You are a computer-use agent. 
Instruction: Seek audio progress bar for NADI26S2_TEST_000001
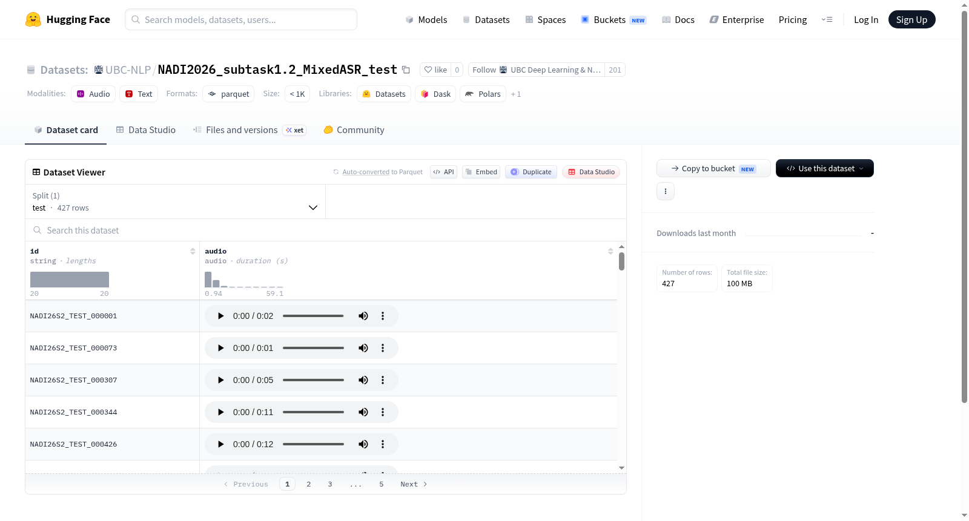313,316
